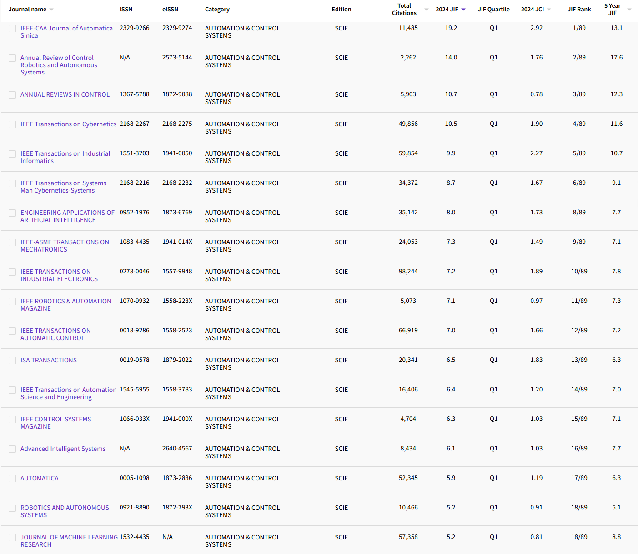Select total citations 4,704 cell
This screenshot has height=554, width=638.
[x=408, y=419]
